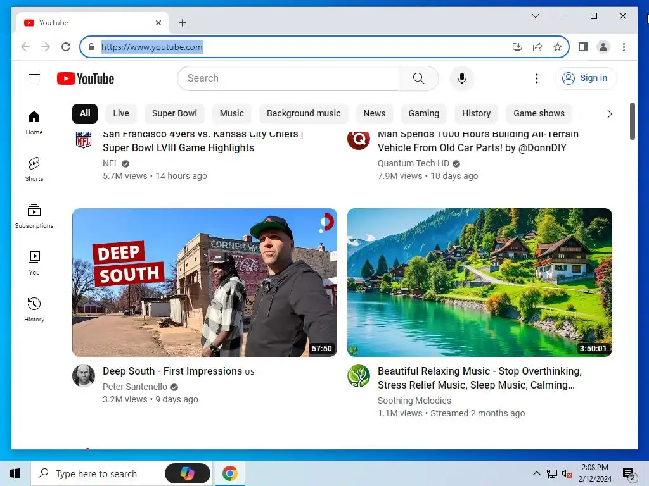
Task: Open the You section in sidebar
Action: point(34,263)
